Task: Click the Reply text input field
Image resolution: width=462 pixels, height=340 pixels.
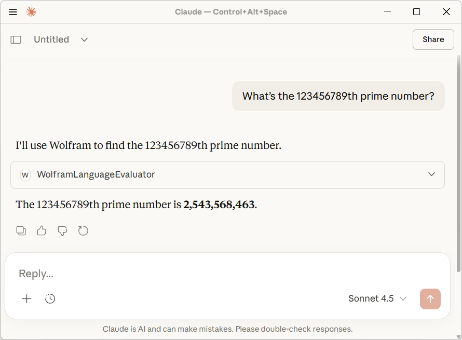Action: (x=208, y=274)
